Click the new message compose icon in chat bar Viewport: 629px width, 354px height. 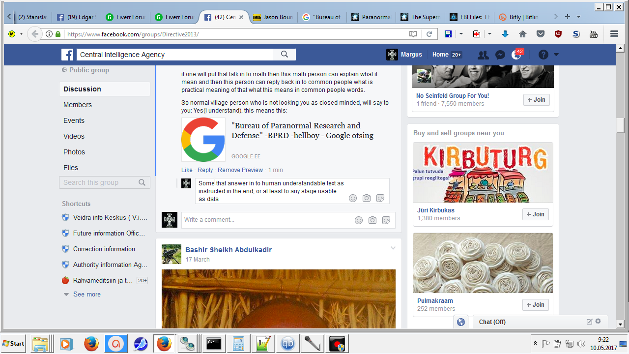pyautogui.click(x=589, y=322)
